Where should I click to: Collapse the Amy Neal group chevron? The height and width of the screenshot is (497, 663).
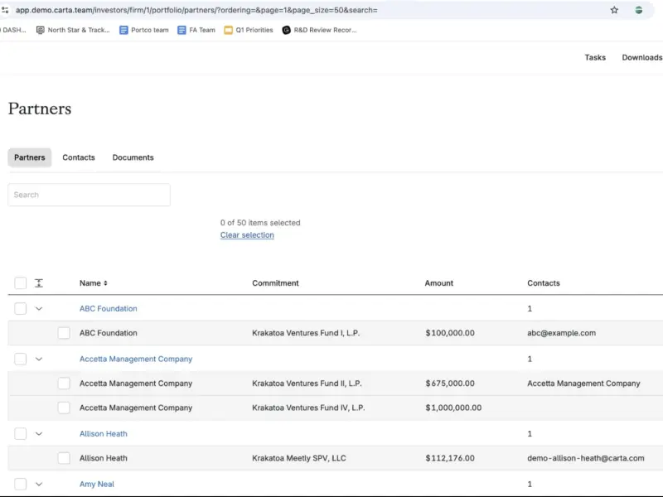pyautogui.click(x=39, y=484)
